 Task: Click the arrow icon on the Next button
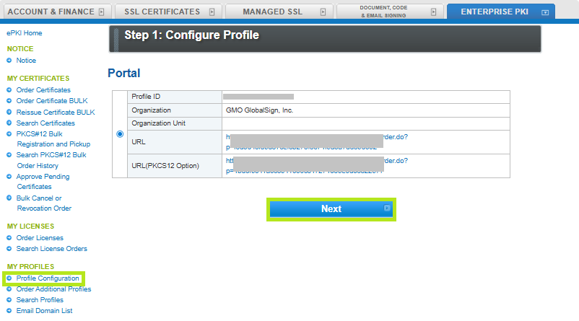[387, 208]
